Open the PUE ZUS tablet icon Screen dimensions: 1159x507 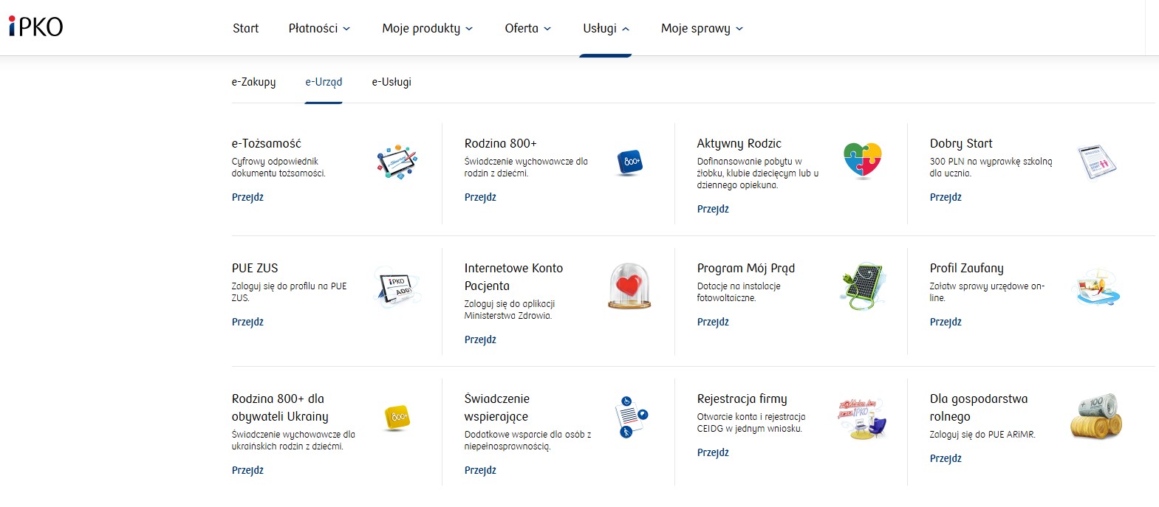[398, 286]
